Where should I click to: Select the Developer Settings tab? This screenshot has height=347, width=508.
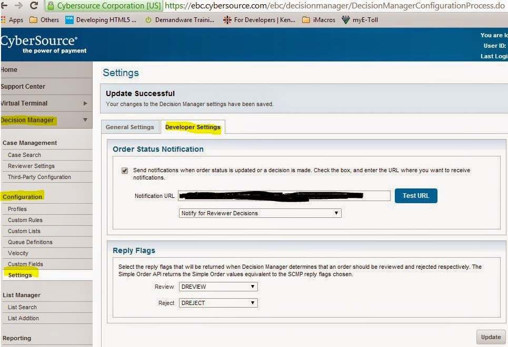point(193,127)
